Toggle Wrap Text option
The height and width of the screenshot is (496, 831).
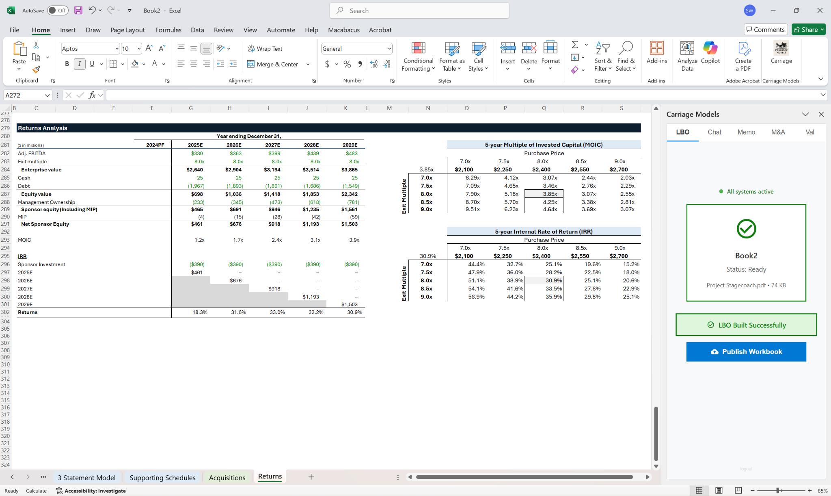click(x=265, y=48)
